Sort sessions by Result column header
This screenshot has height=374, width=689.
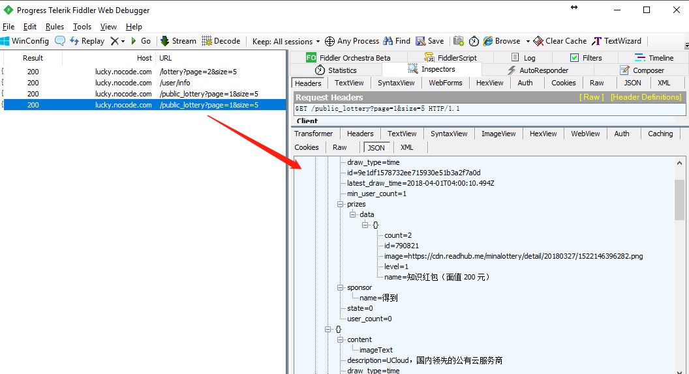coord(33,58)
